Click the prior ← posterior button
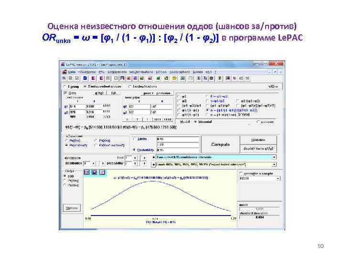Screen dimensions: 344x258 [156, 93]
